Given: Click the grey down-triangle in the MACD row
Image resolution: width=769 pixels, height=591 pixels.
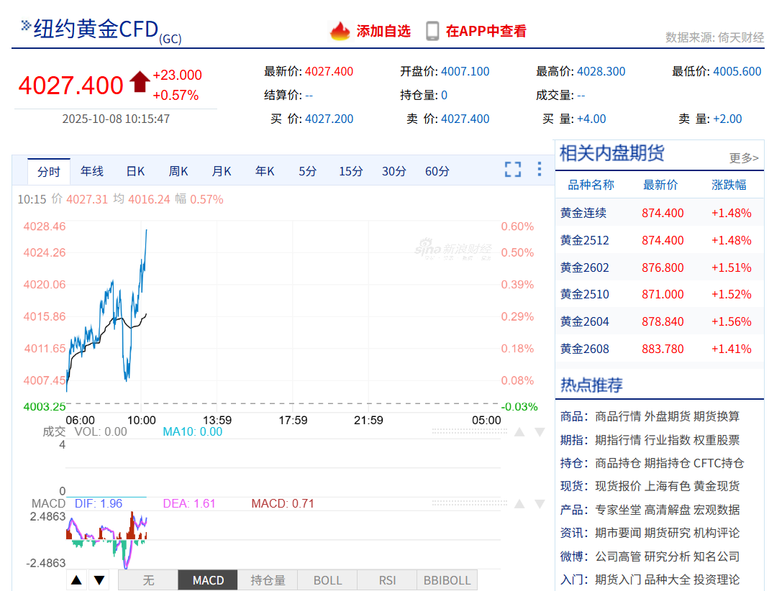Looking at the screenshot, I should pyautogui.click(x=540, y=504).
